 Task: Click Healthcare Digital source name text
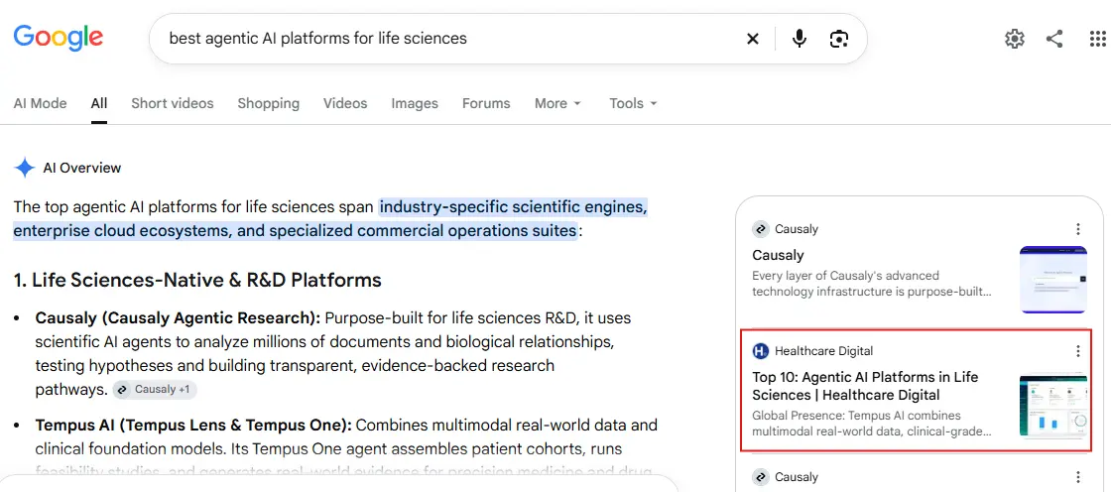[824, 351]
